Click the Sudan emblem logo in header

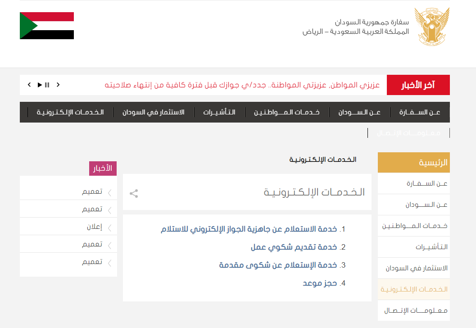click(431, 26)
